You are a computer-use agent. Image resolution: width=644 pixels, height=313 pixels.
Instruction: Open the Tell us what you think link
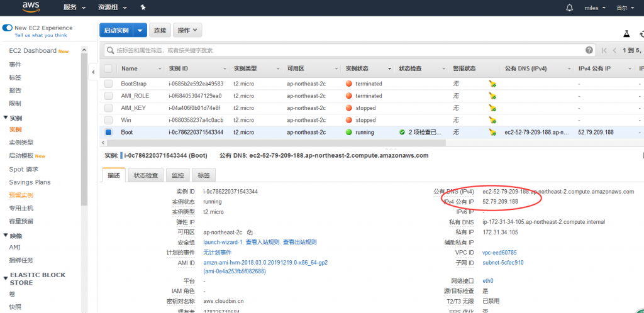[41, 35]
